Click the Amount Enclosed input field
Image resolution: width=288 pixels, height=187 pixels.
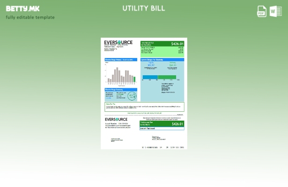click(x=162, y=128)
